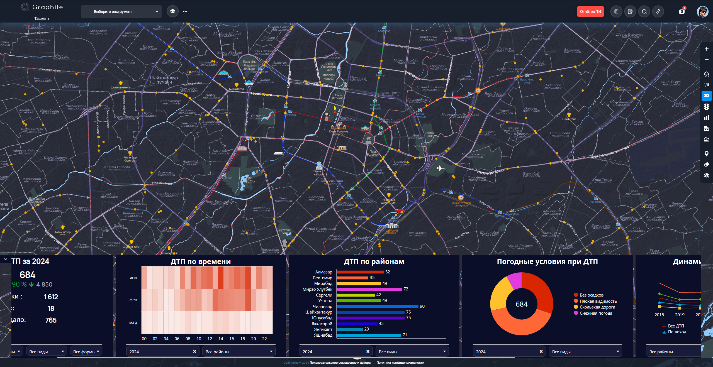Screen dimensions: 713x367
Task: Toggle hidden layers icon in sidebar
Action: coord(706,175)
